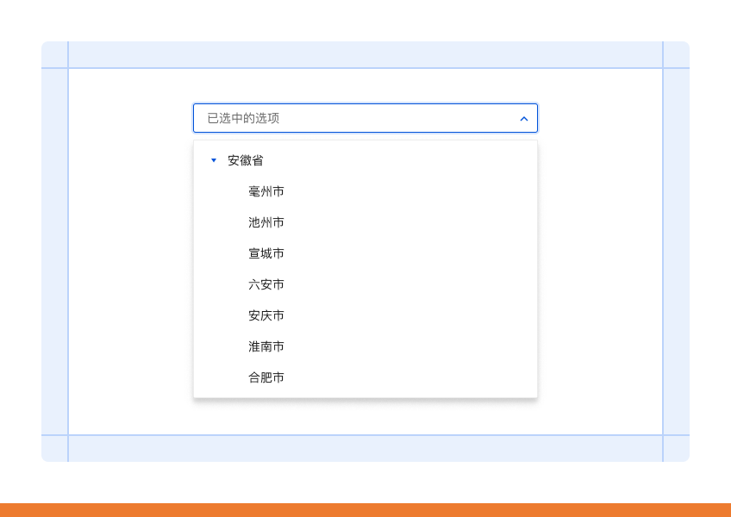Focus the 已选中的选项 select input

coord(365,118)
